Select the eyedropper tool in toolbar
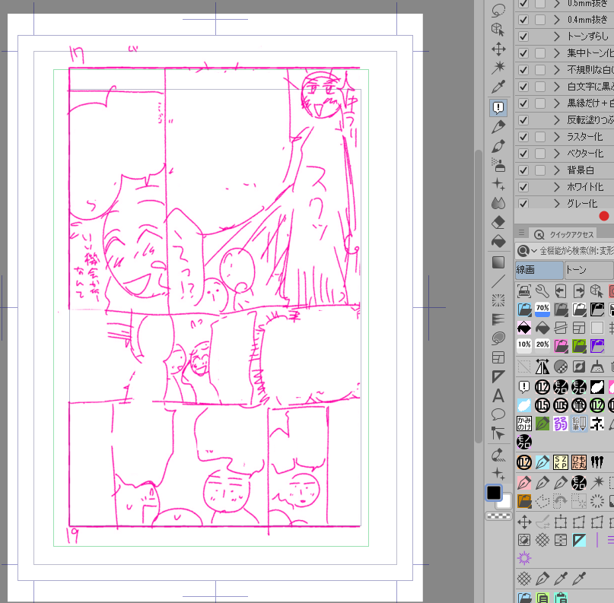This screenshot has height=603, width=614. click(x=498, y=87)
